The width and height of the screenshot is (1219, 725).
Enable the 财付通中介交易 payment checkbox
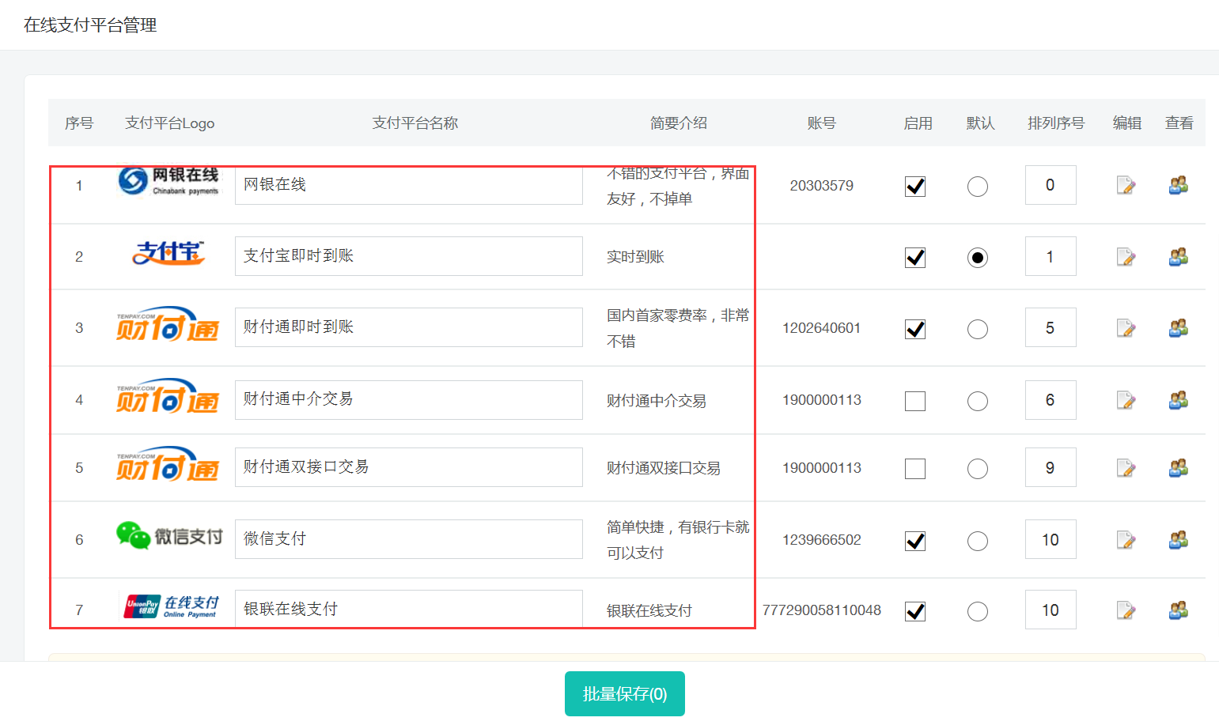pos(915,401)
